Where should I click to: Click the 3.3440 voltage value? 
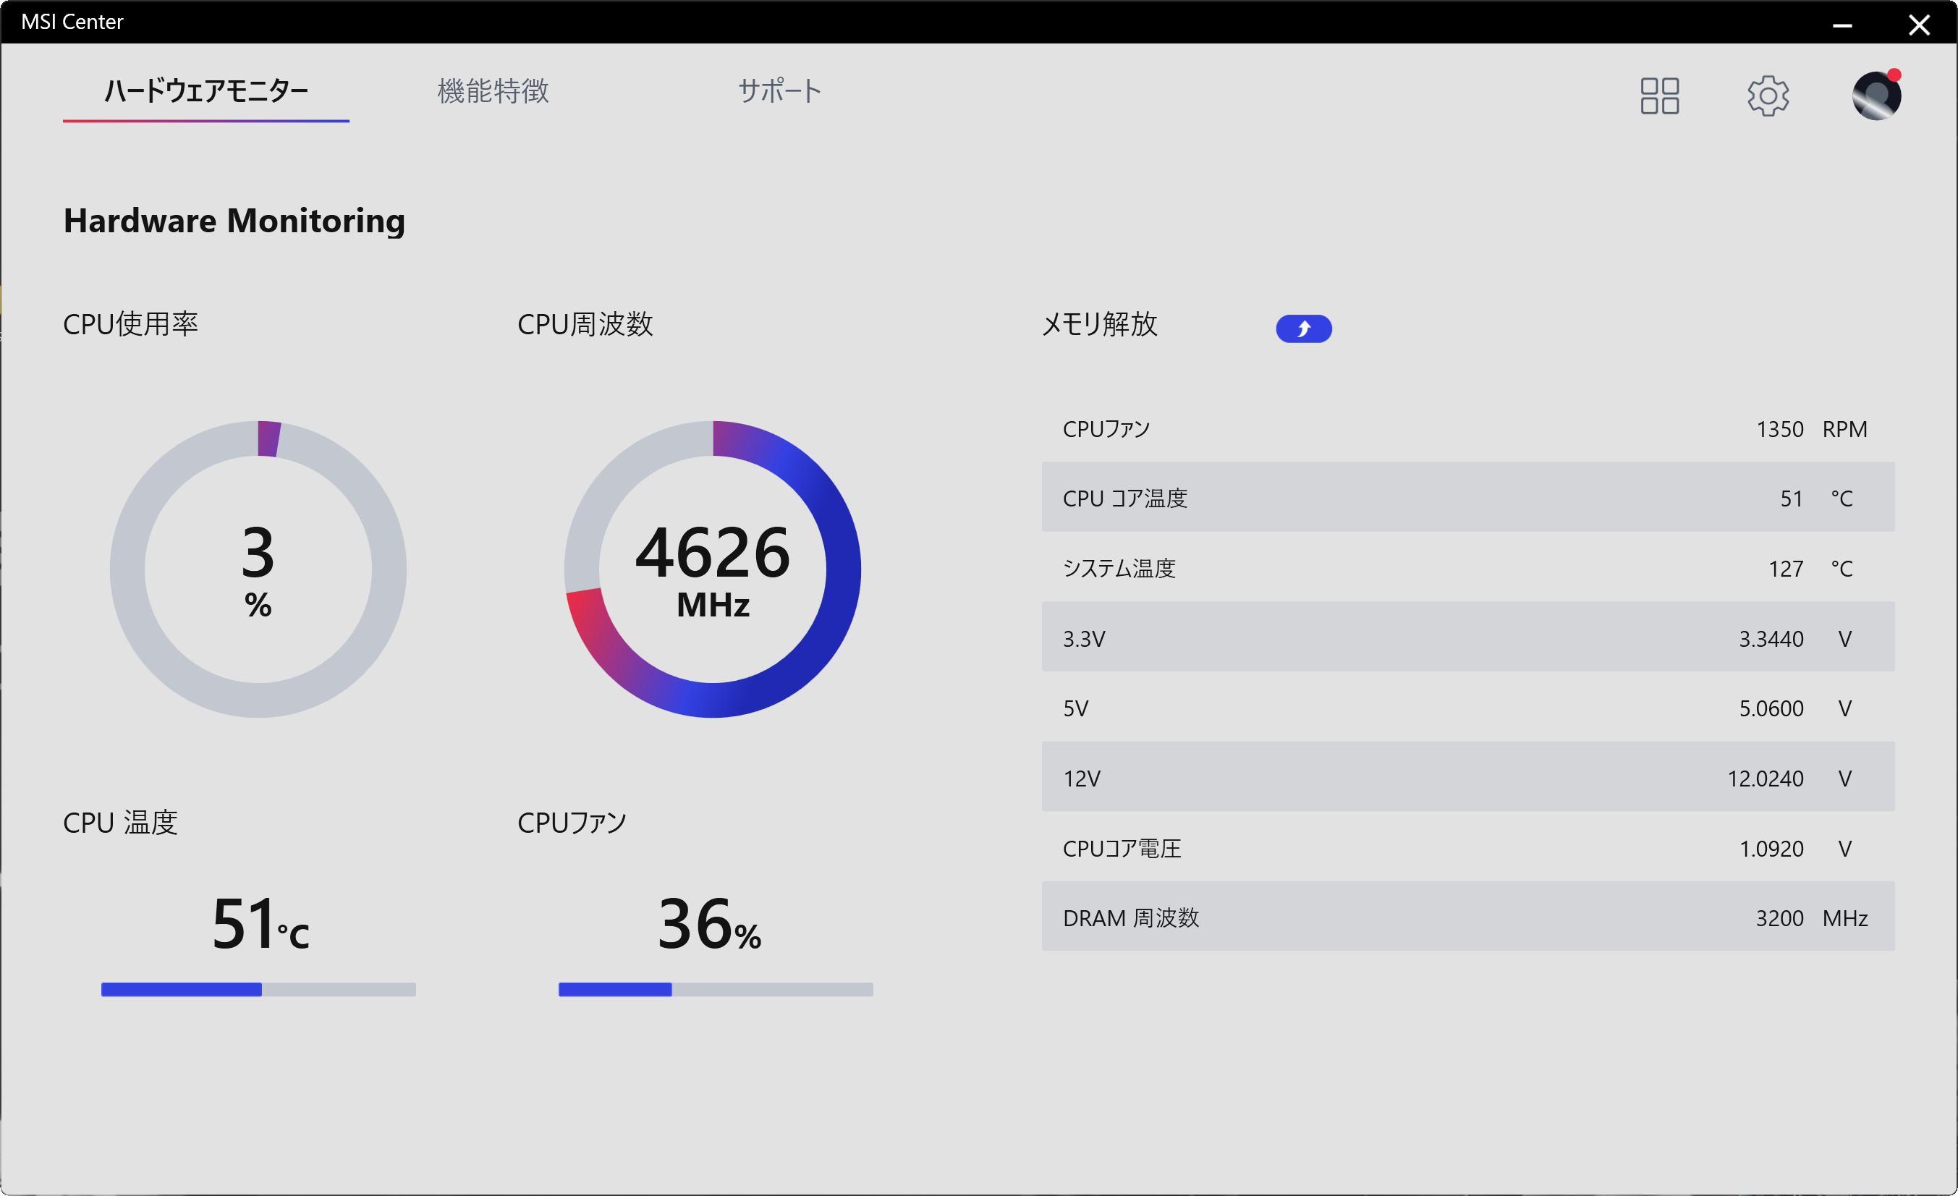(1771, 638)
